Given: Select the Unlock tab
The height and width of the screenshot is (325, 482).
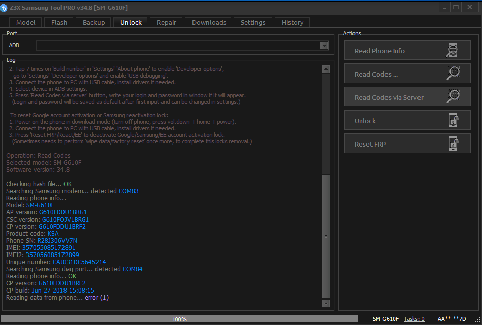Looking at the screenshot, I should click(131, 22).
